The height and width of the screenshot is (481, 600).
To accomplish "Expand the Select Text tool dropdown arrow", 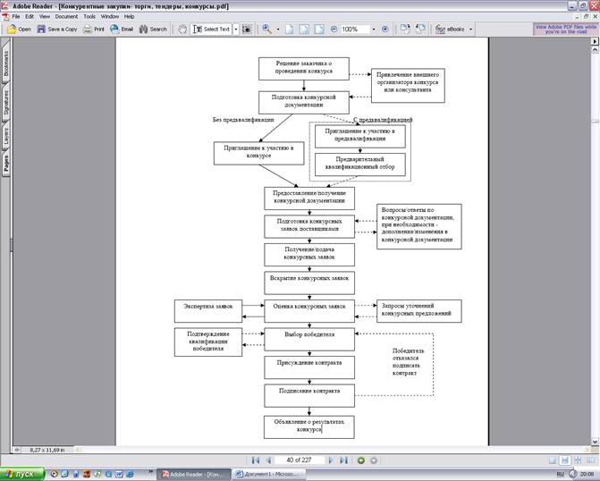I will 235,29.
